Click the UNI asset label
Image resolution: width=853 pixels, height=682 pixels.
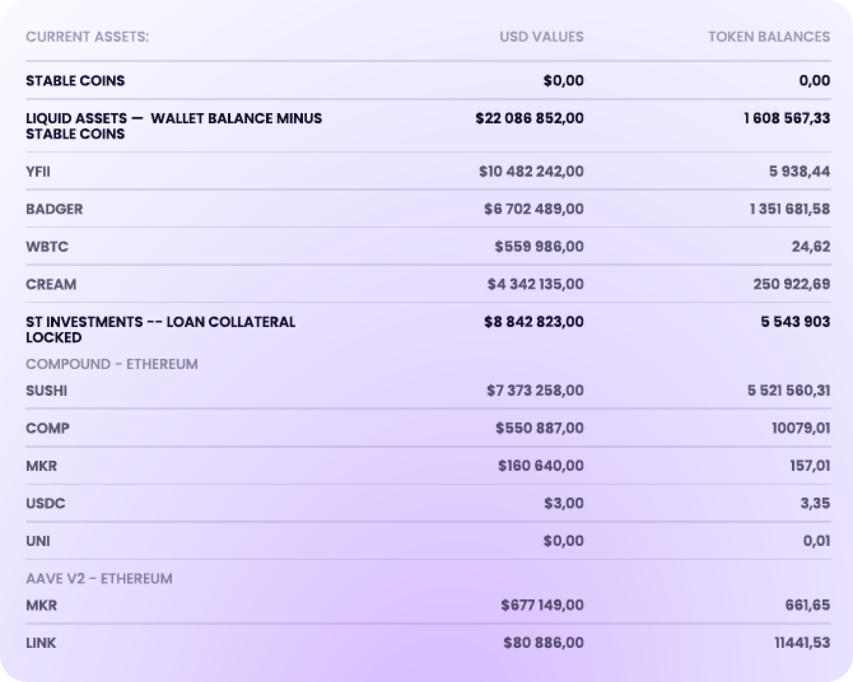pyautogui.click(x=38, y=541)
